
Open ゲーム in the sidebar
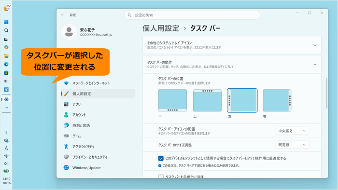98,136
